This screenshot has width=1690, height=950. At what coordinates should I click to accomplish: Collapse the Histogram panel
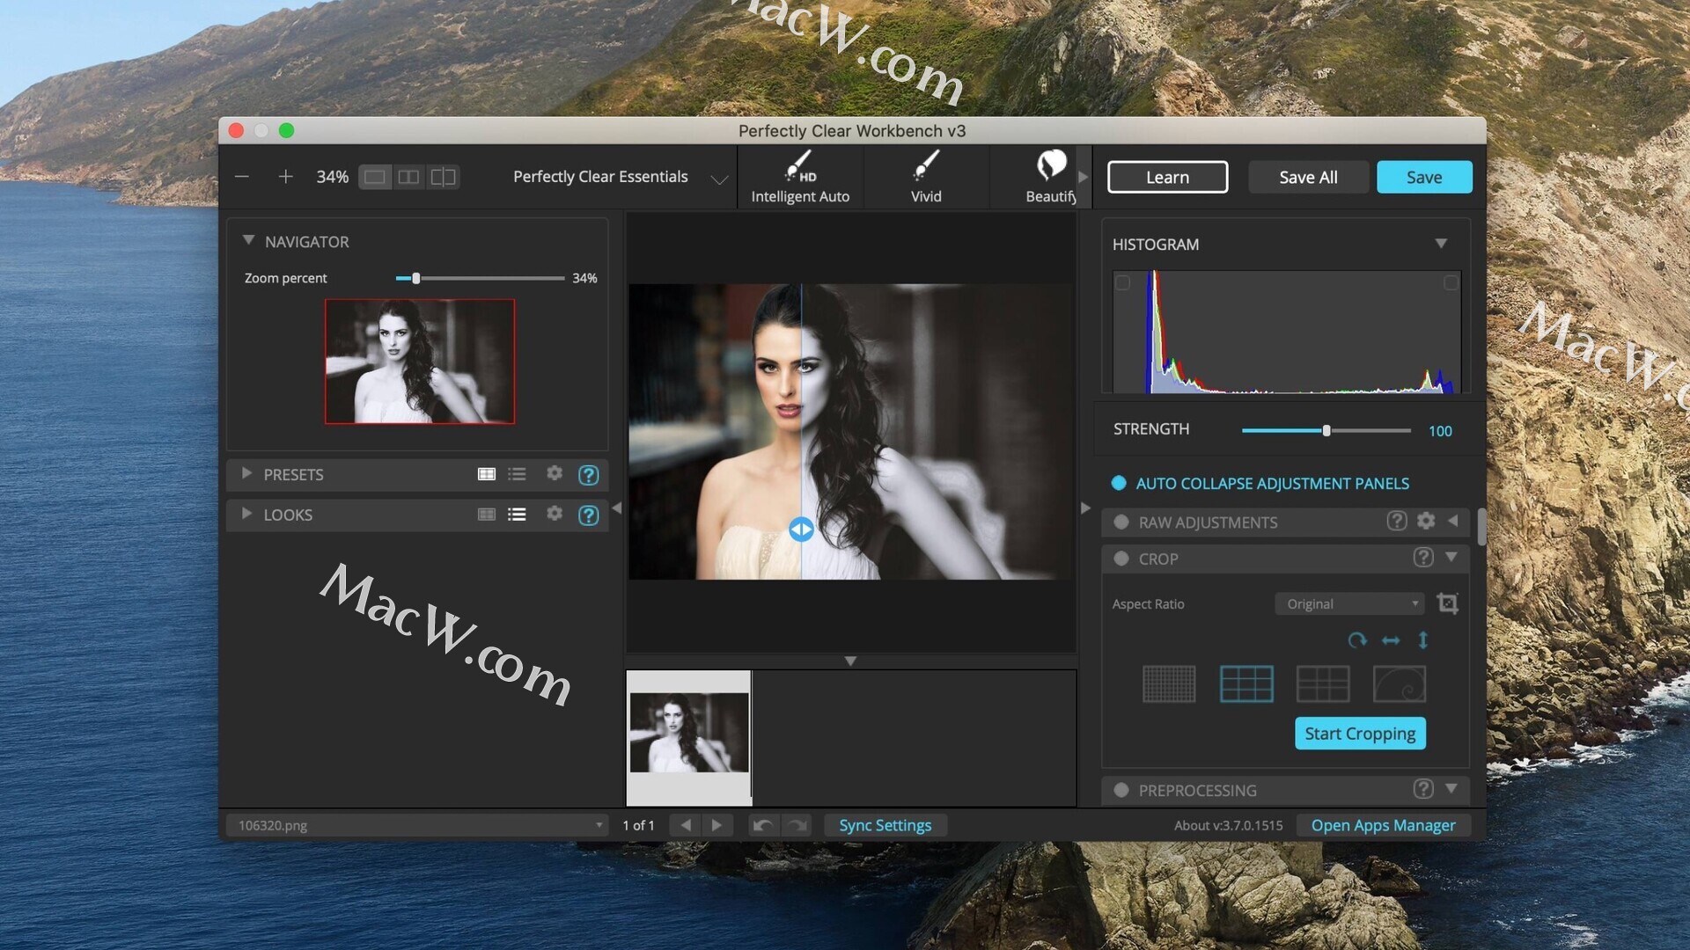1441,244
